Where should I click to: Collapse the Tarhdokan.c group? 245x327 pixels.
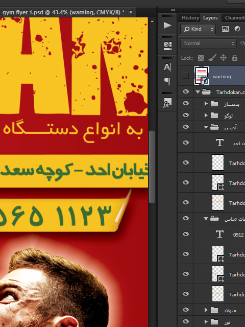198,92
